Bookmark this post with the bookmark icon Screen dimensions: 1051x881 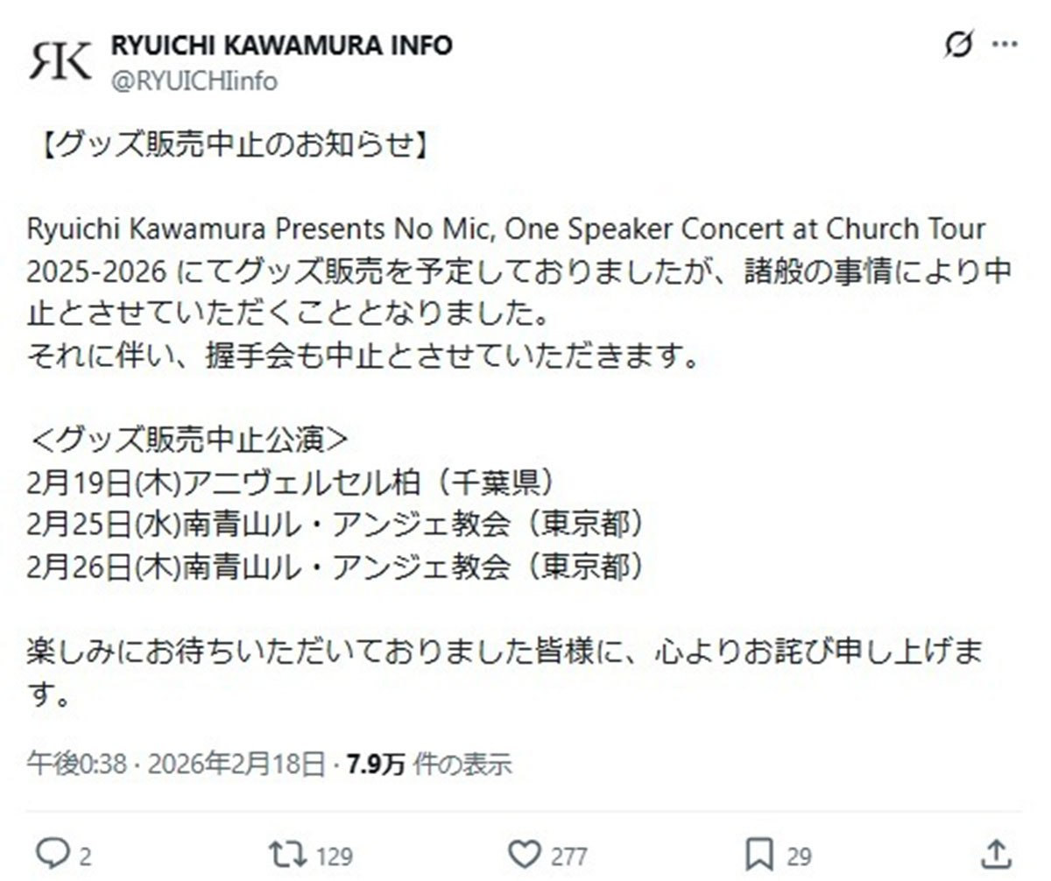[x=758, y=852]
